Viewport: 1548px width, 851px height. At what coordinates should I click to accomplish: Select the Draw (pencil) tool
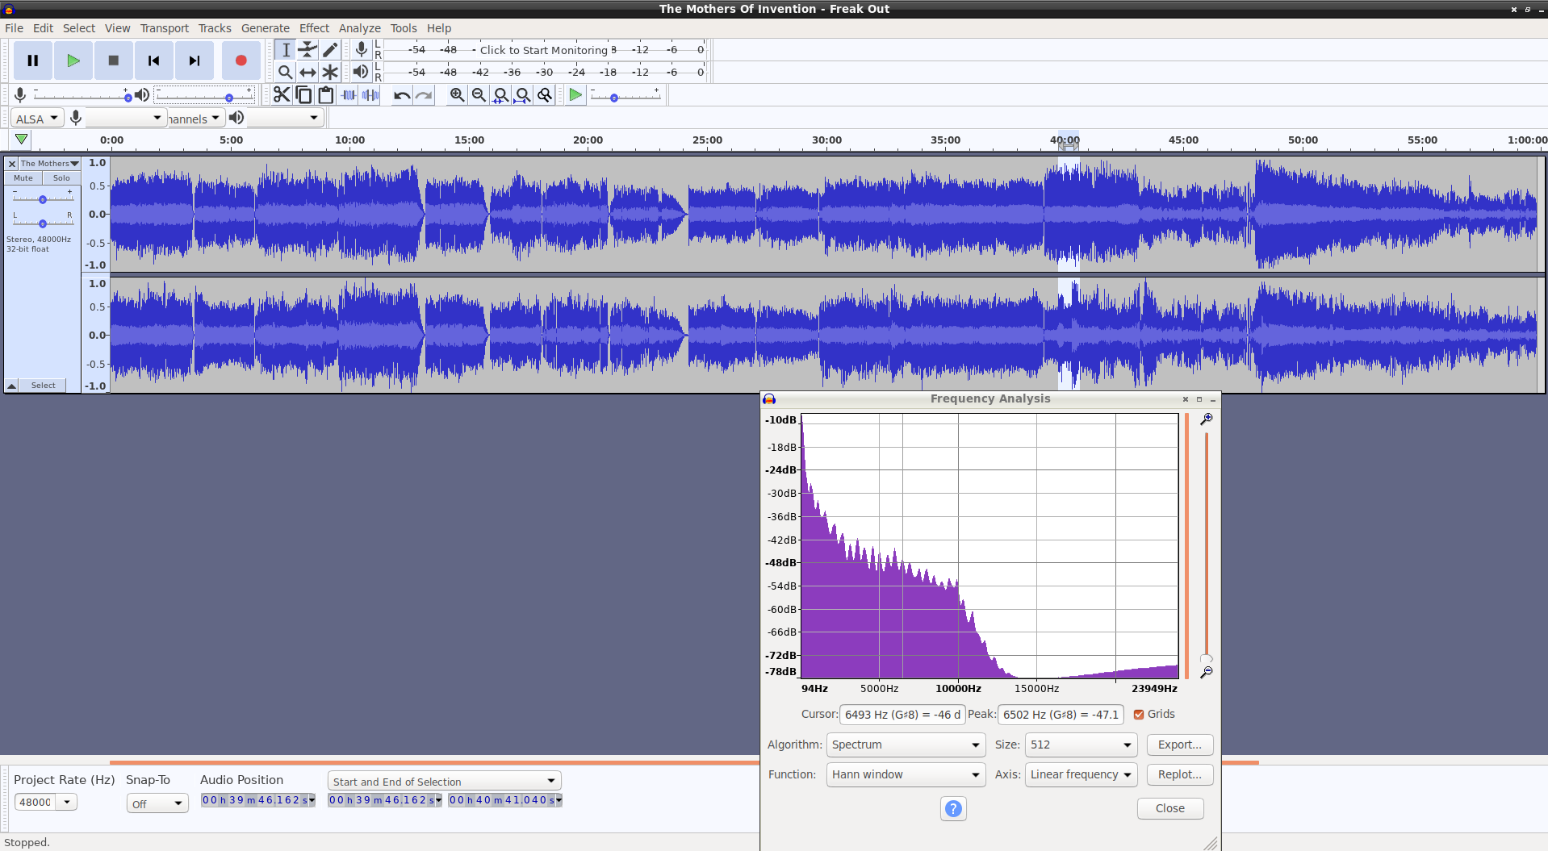[x=330, y=50]
